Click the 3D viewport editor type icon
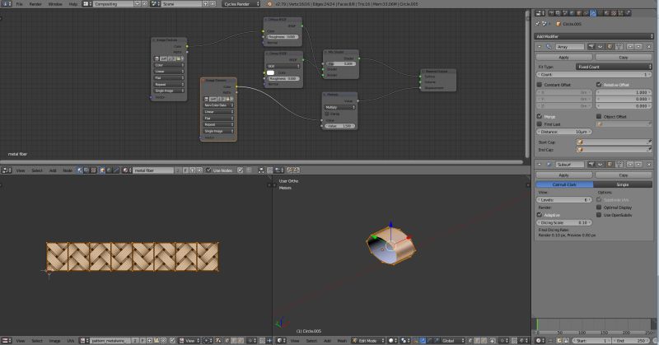 pyautogui.click(x=281, y=340)
